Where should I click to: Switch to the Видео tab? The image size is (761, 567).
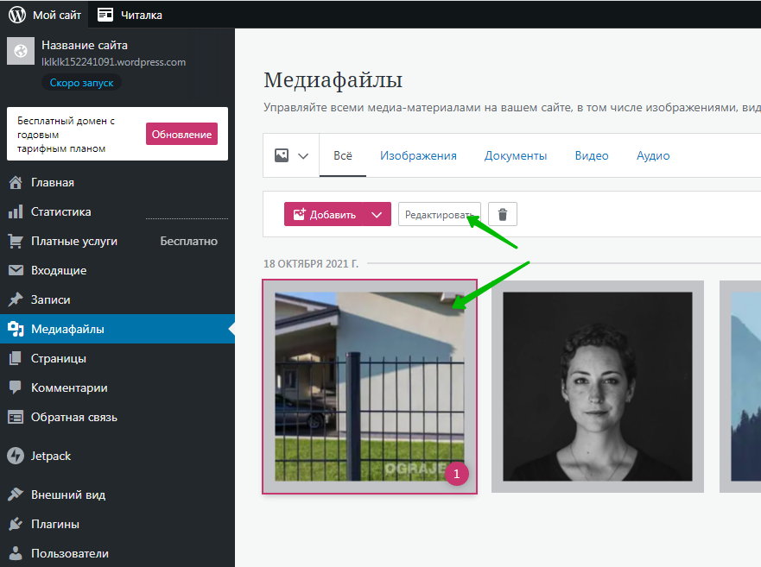[592, 155]
